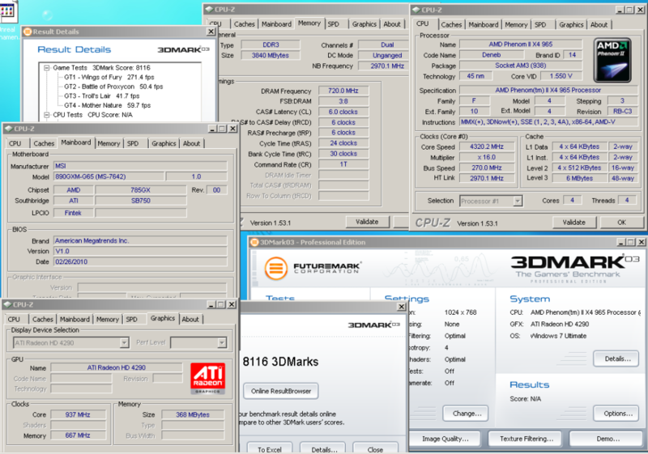Click the 3DMark03 Professional Edition title bar icon
Screen dimensions: 648x454
254,240
